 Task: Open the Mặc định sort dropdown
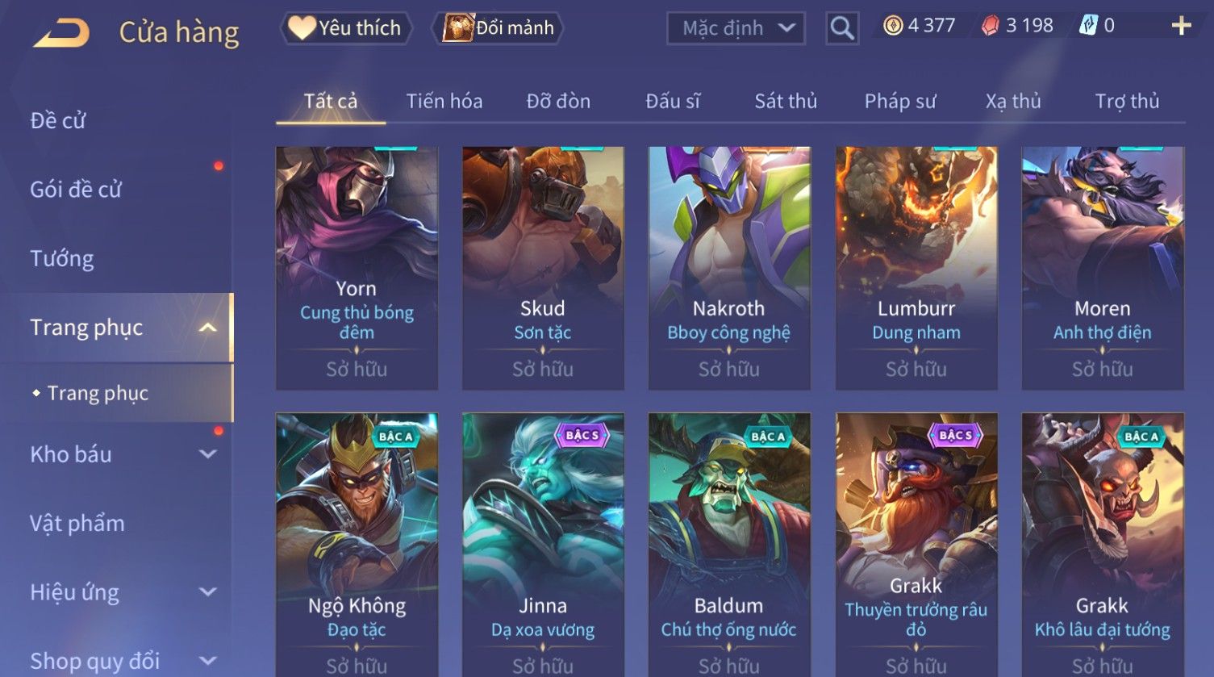(x=736, y=29)
